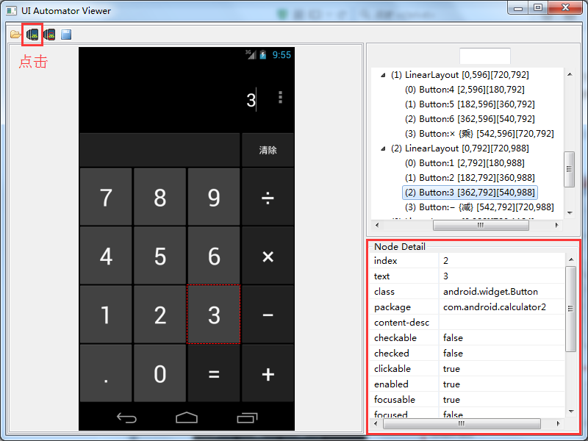Click the class value android.widget.Button
This screenshot has width=588, height=441.
point(490,291)
